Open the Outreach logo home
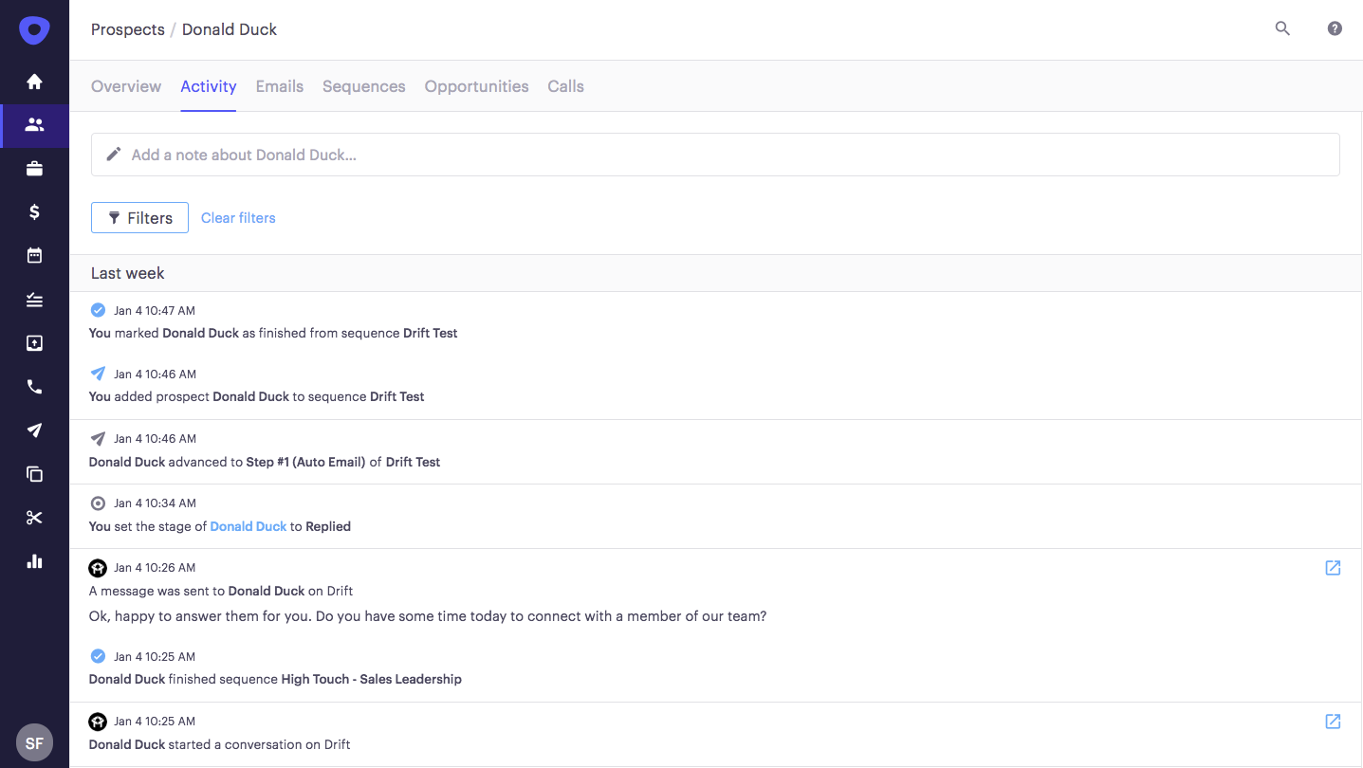Screen dimensions: 1363x768 pos(34,29)
